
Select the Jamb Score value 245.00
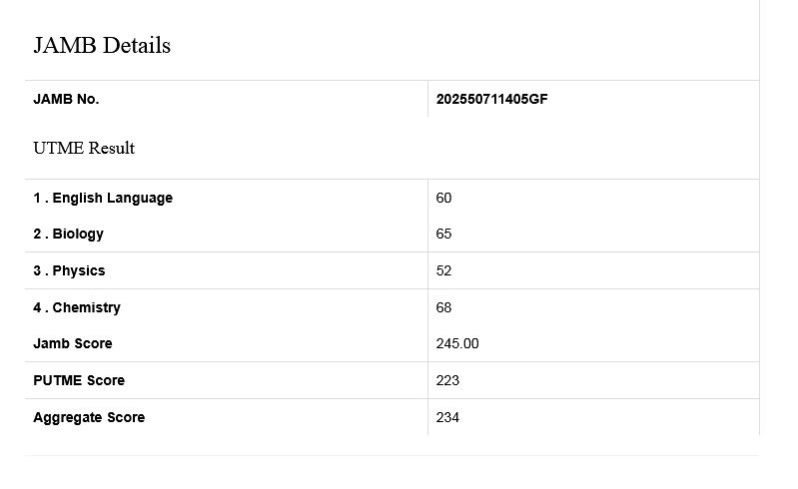click(x=457, y=343)
